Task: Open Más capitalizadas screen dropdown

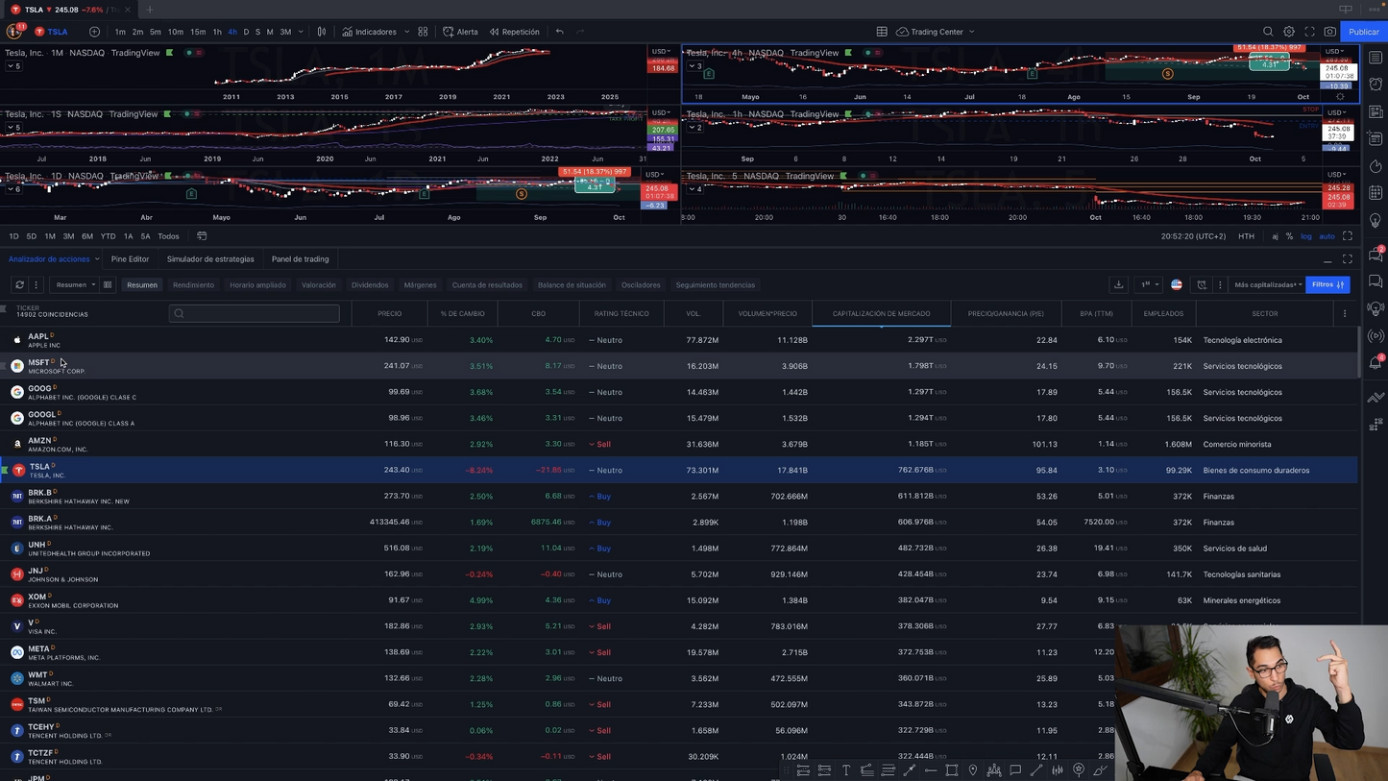Action: pyautogui.click(x=1268, y=285)
